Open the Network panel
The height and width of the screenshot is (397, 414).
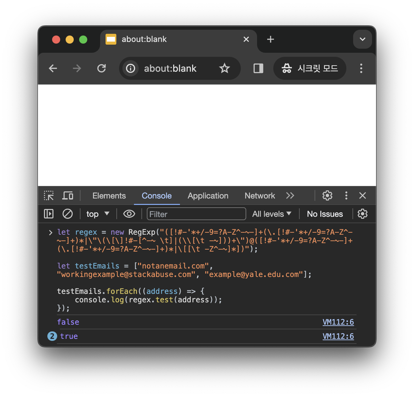coord(260,196)
